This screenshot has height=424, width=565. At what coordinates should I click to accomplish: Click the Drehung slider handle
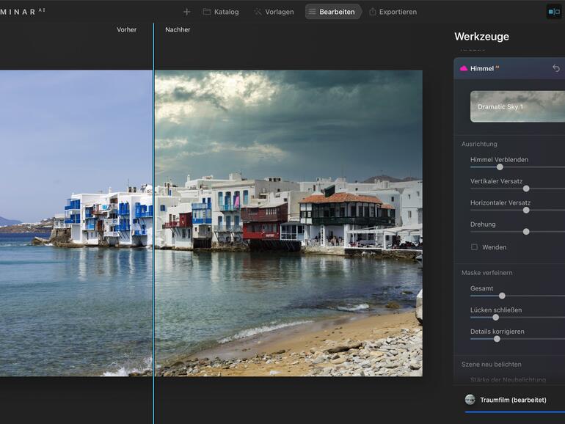coord(526,231)
